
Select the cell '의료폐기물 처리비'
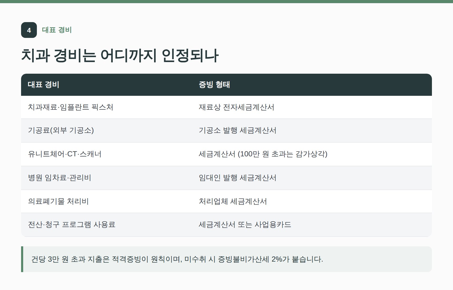pos(106,201)
